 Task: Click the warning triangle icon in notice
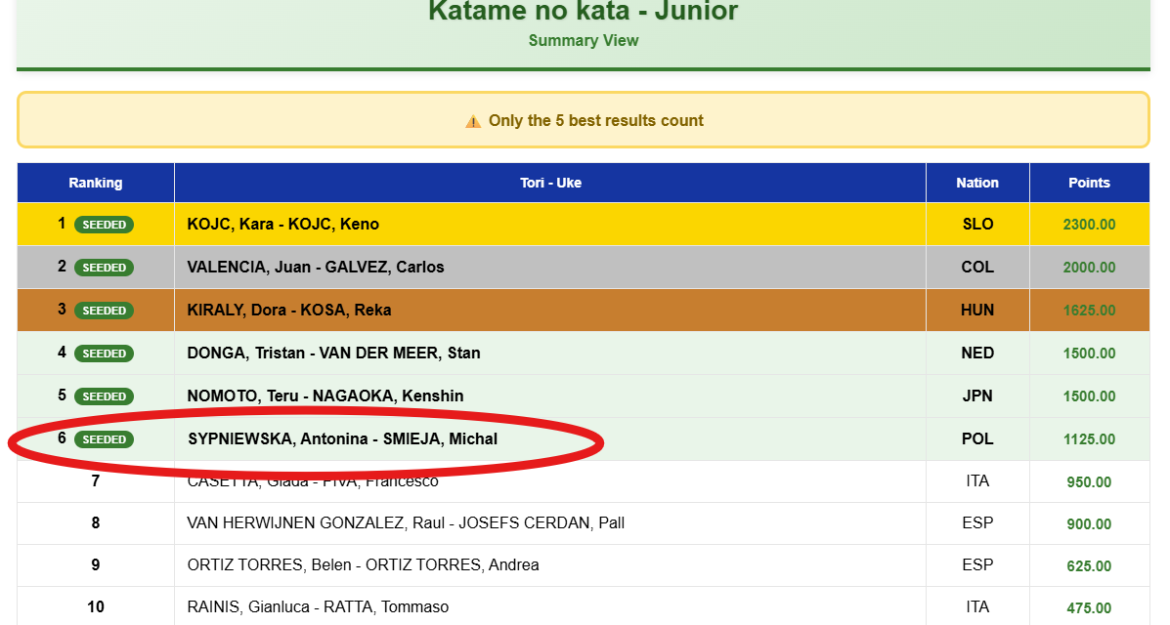pyautogui.click(x=473, y=121)
